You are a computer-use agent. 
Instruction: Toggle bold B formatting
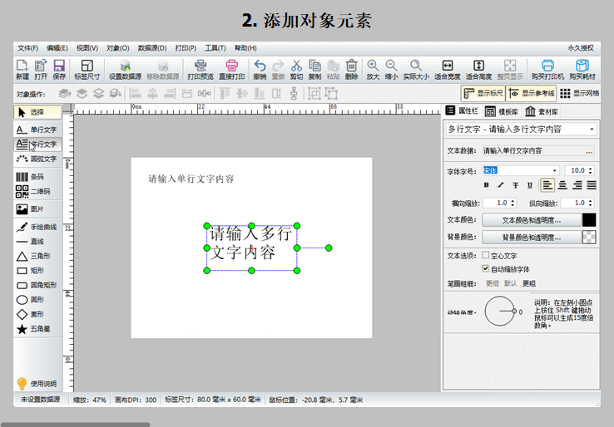click(x=487, y=185)
